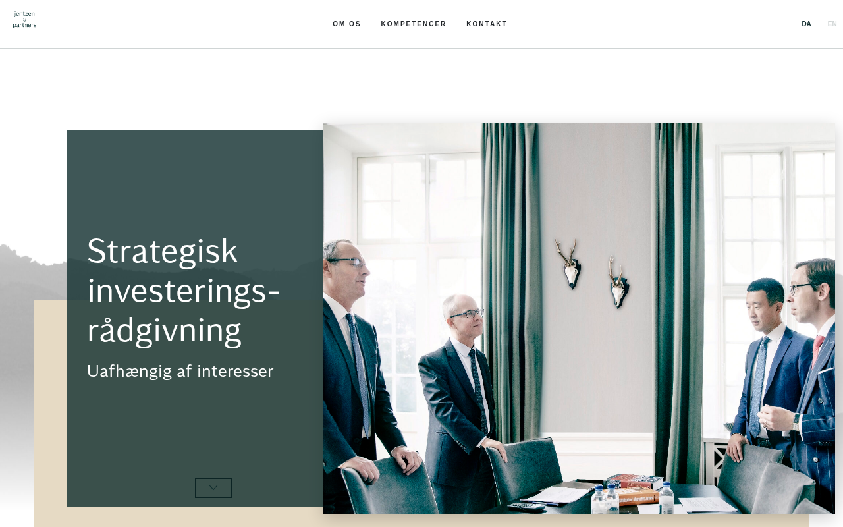Click the Uafhængig af interesser subheading
Screen dimensions: 843x527
pos(180,372)
